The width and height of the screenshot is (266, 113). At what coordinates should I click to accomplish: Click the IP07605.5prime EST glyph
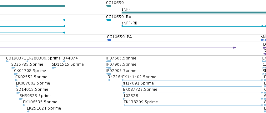[108, 61]
